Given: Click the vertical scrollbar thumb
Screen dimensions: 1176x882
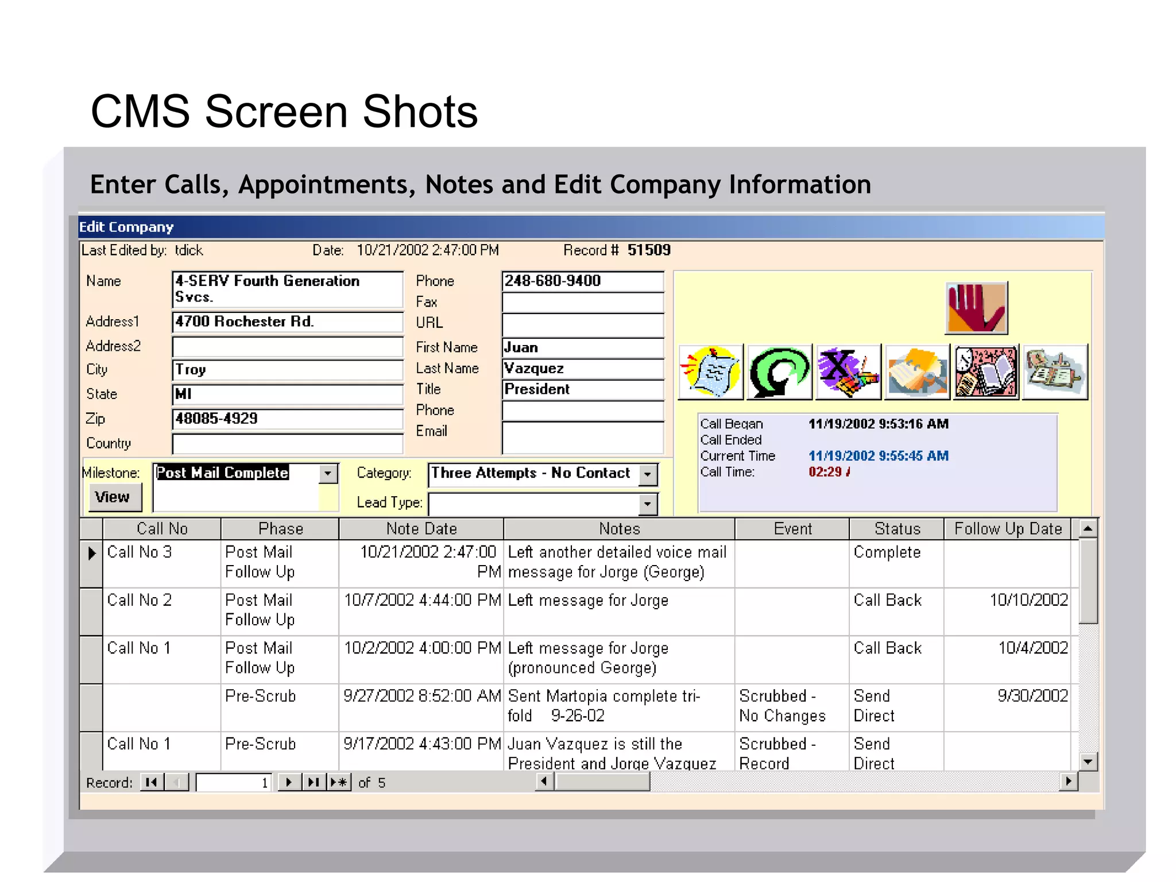Looking at the screenshot, I should point(1088,581).
